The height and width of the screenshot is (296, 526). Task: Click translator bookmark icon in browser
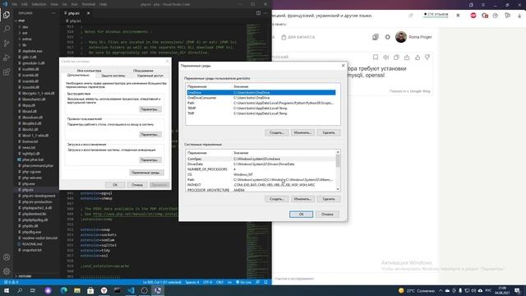click(x=376, y=58)
